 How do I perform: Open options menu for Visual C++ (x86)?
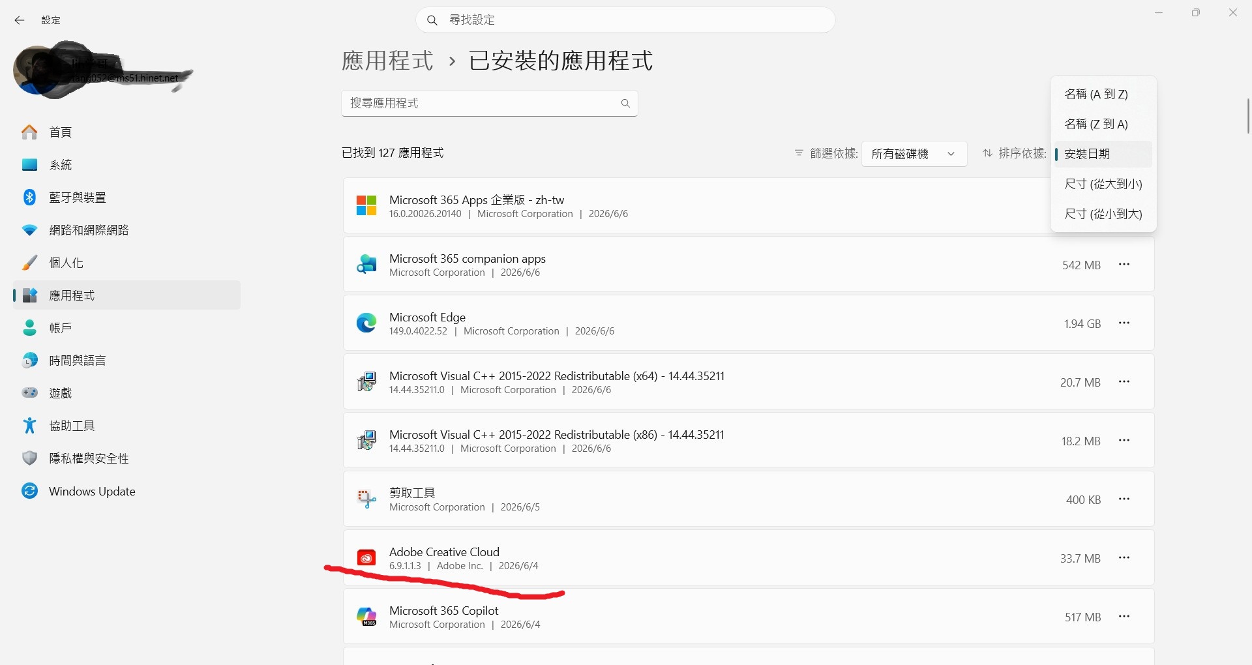[1124, 441]
